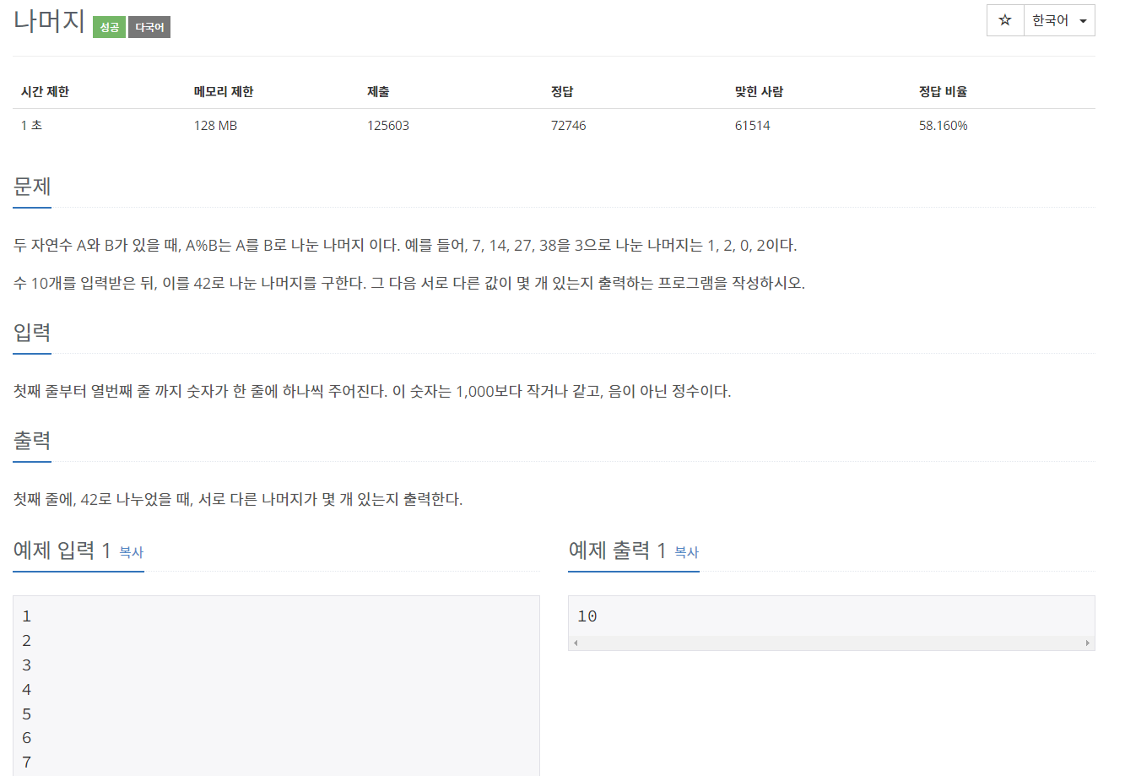Click left arrow of output scrollbar

click(x=576, y=643)
